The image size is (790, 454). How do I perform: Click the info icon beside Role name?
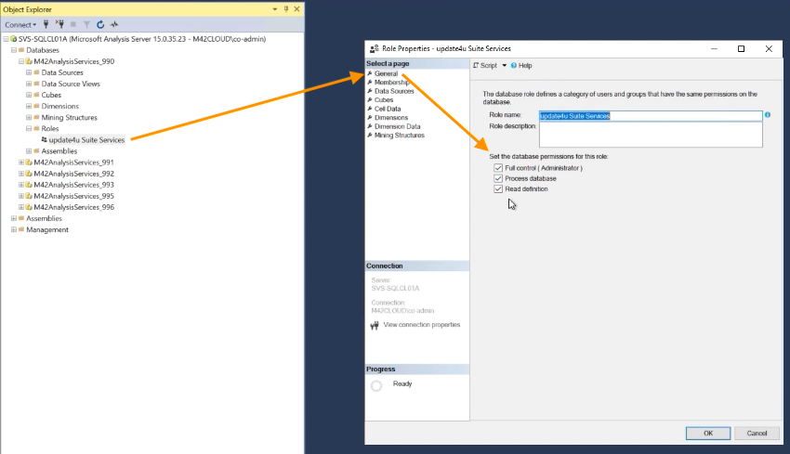coord(768,115)
